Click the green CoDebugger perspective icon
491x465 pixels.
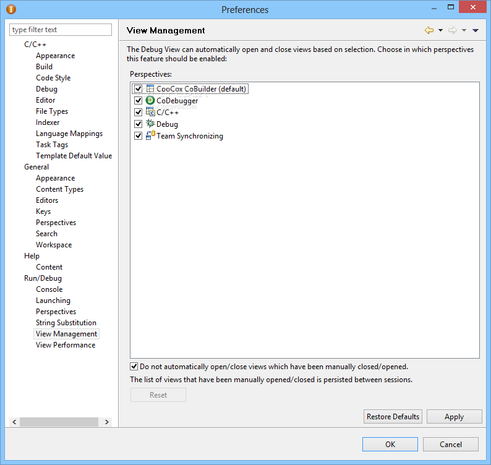point(150,101)
